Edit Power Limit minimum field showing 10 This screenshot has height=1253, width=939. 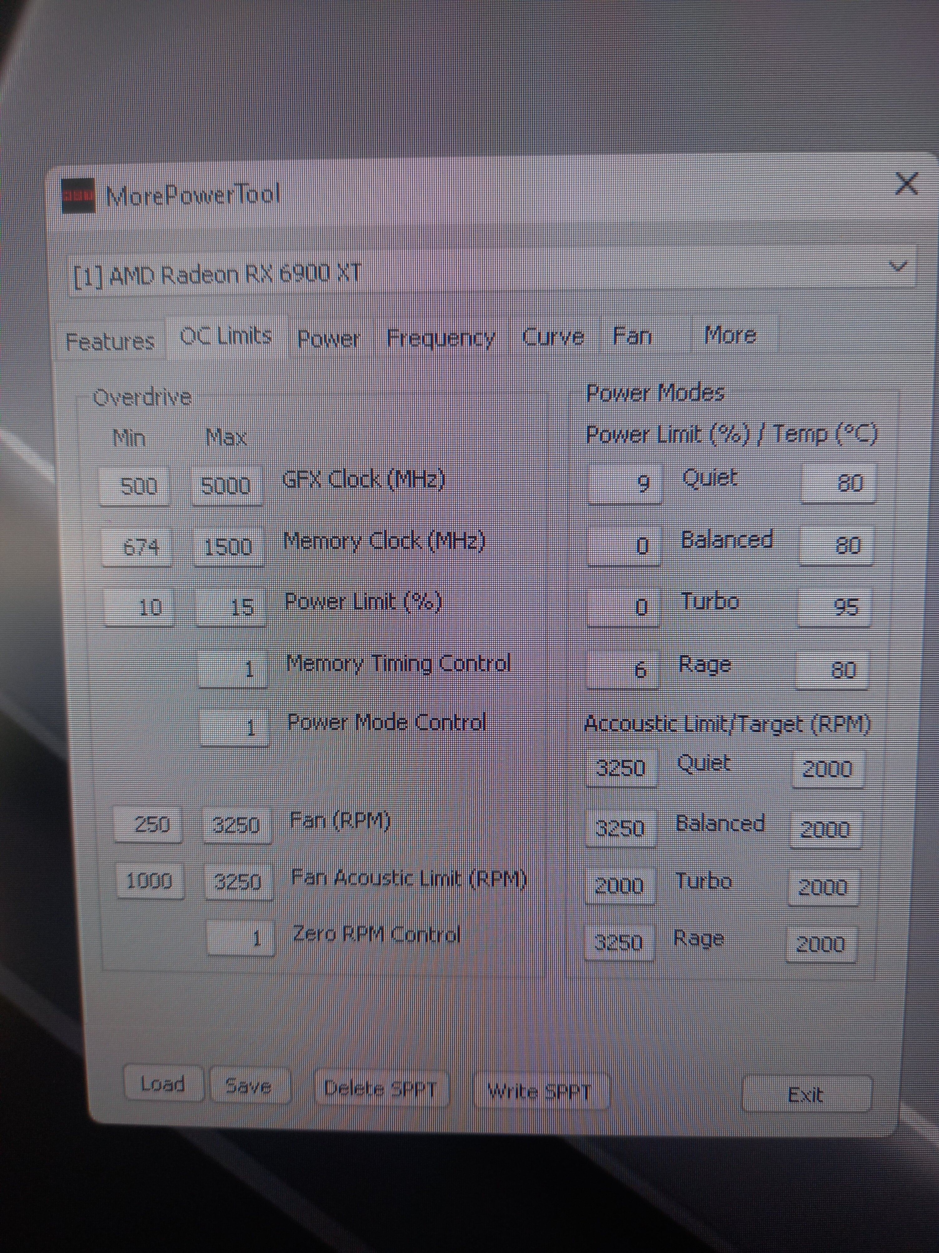[x=139, y=608]
